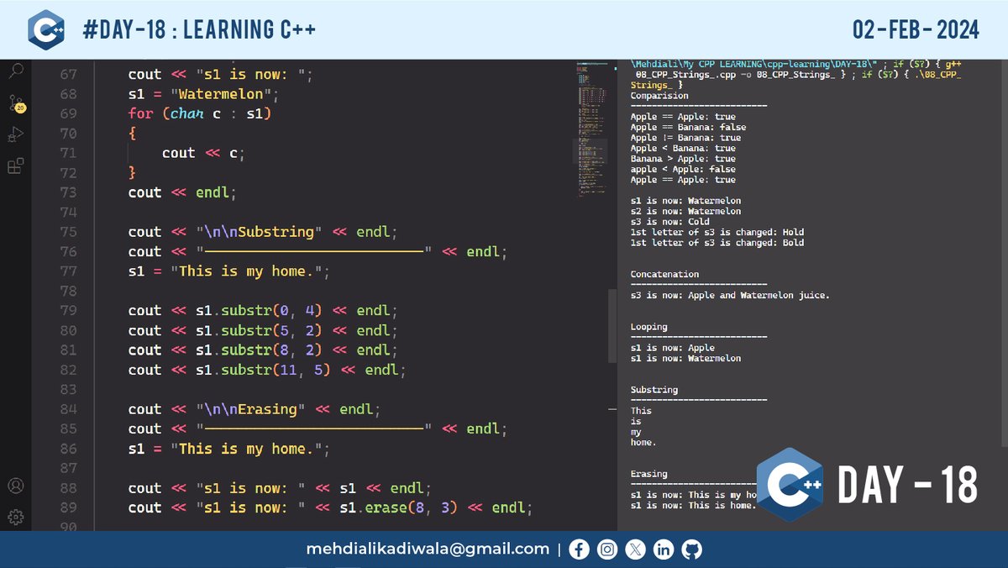Click terminal line "s2 is now: Watermelon"

pos(685,212)
